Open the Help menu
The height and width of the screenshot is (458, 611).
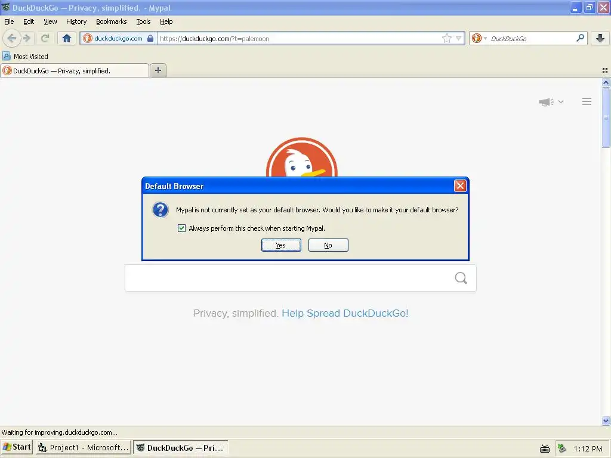(166, 21)
